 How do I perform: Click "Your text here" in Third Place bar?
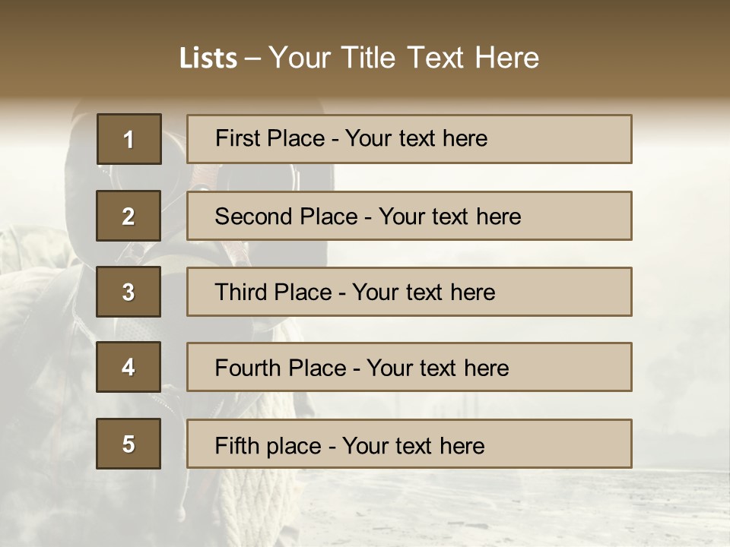point(424,292)
